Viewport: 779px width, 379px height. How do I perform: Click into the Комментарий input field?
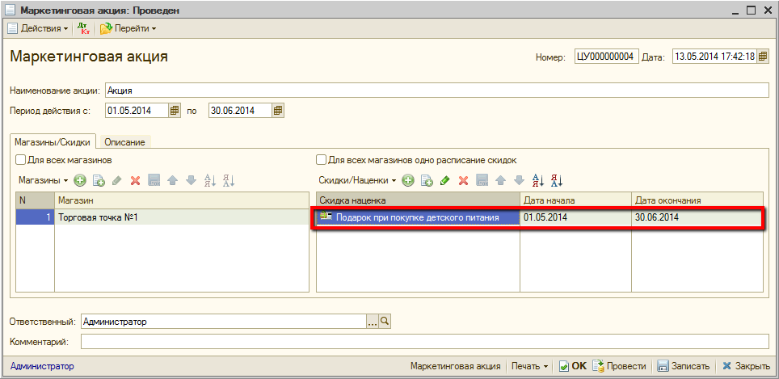pyautogui.click(x=424, y=342)
